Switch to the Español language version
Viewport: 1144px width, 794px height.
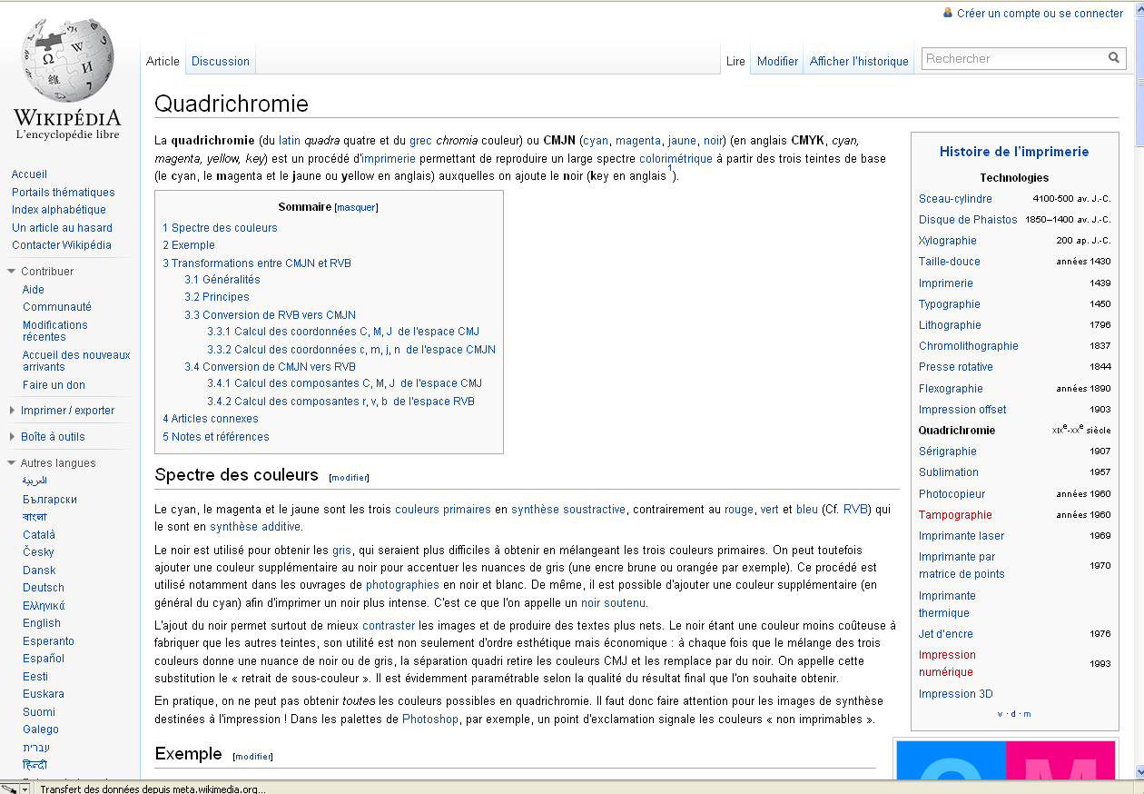pos(44,659)
